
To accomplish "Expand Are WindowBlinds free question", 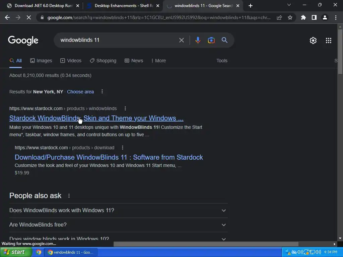I will [x=118, y=225].
